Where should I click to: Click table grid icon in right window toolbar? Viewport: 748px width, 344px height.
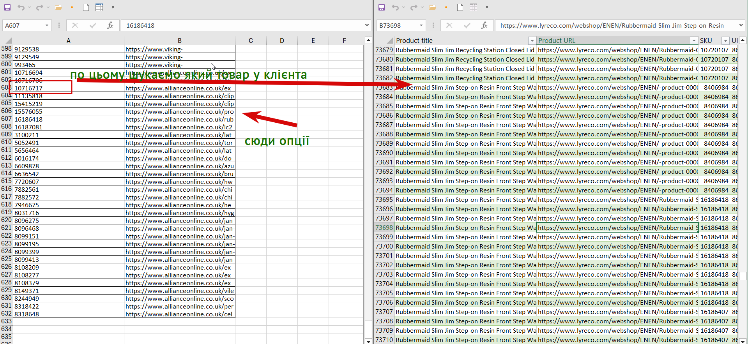tap(474, 7)
